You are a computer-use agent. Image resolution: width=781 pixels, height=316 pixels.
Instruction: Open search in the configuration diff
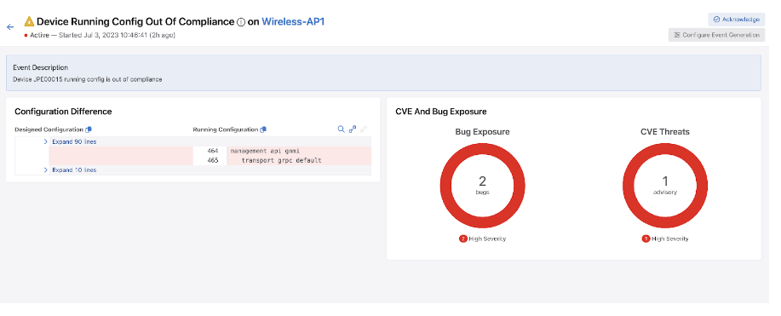pos(342,129)
